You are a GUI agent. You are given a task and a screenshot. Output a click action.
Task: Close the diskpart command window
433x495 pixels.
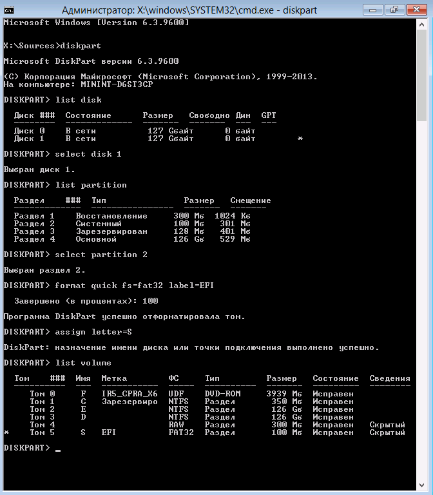point(417,10)
